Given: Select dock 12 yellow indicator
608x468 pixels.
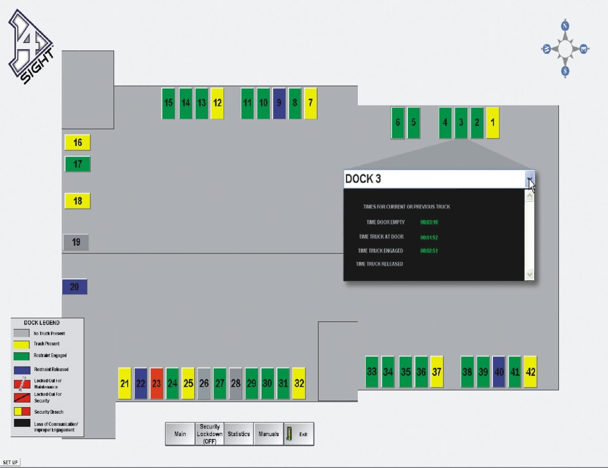Looking at the screenshot, I should tap(217, 103).
